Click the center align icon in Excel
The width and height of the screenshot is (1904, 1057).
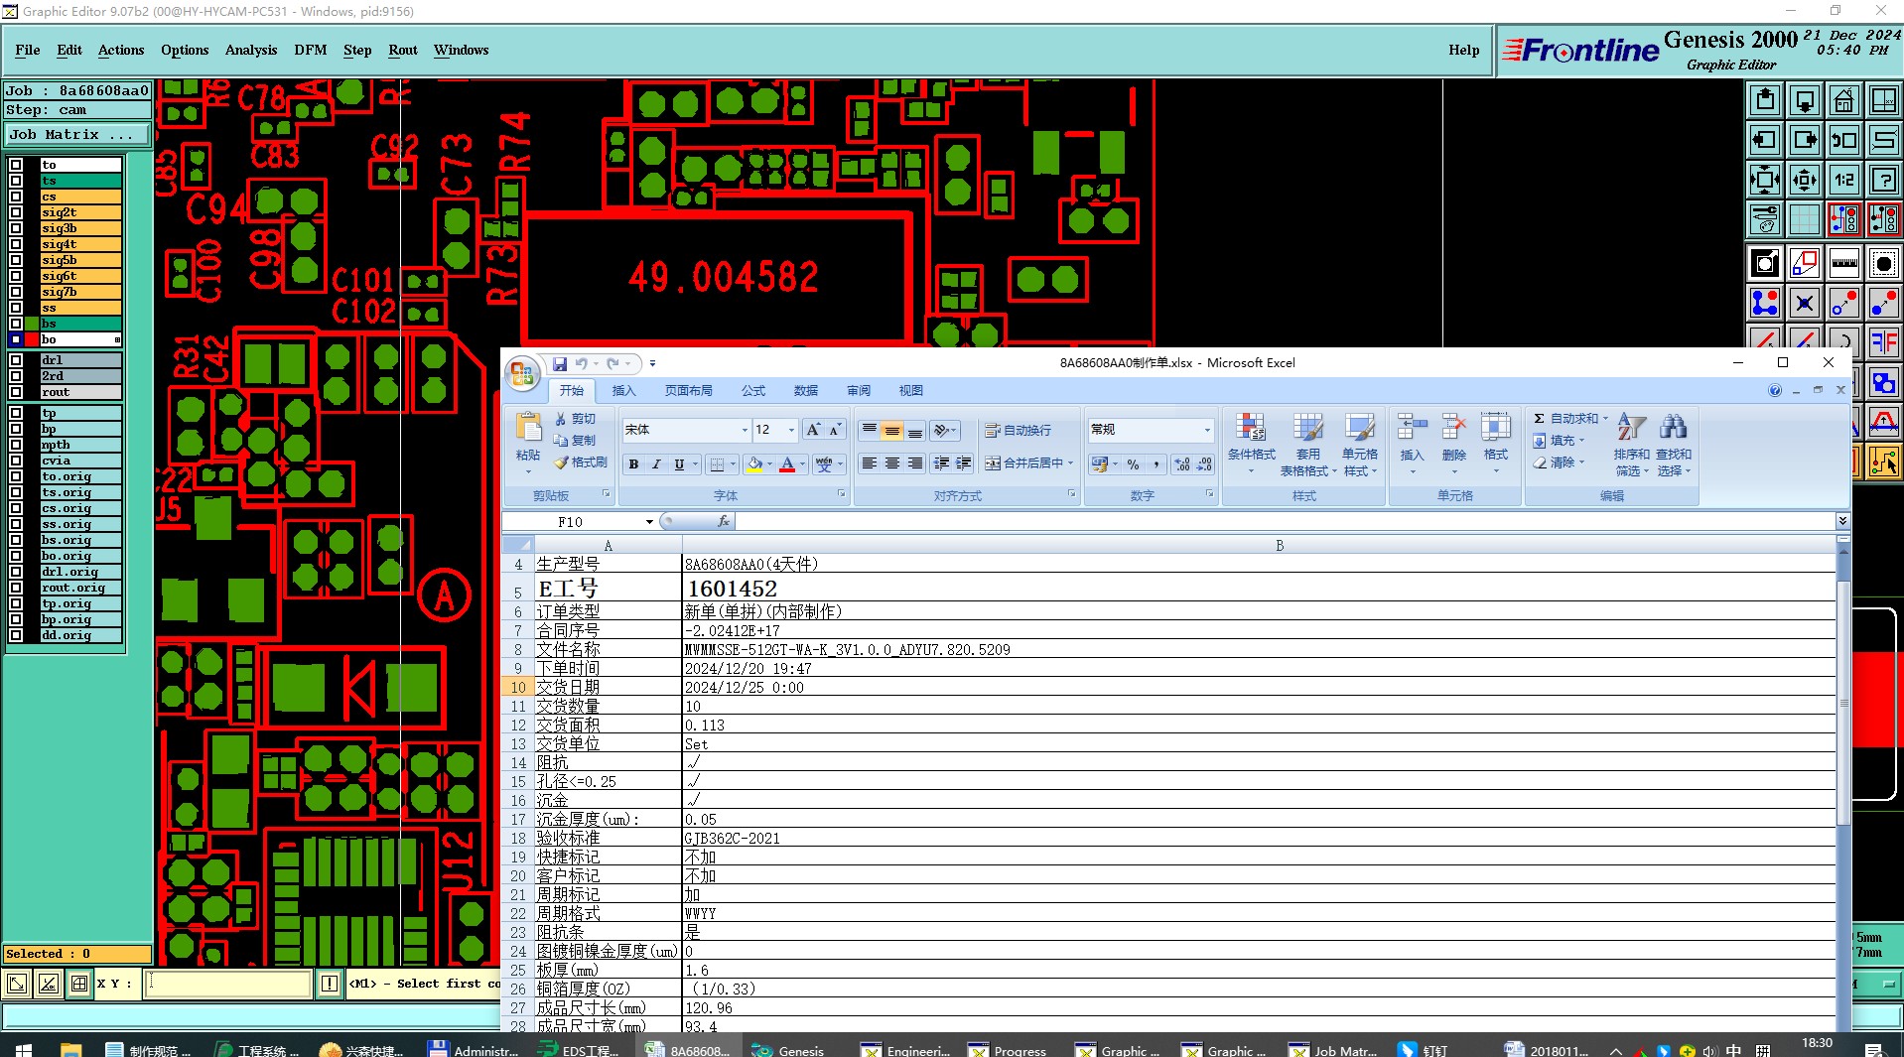[x=892, y=463]
